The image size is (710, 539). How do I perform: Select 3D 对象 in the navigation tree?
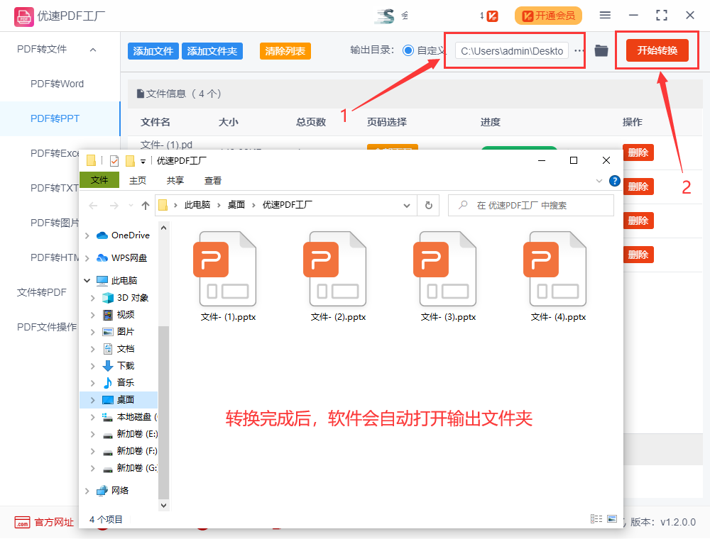[133, 298]
